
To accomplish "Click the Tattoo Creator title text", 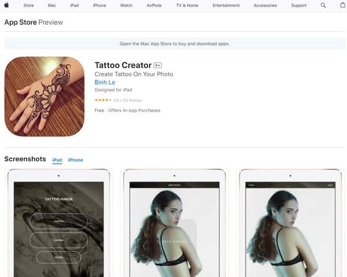I will point(123,65).
